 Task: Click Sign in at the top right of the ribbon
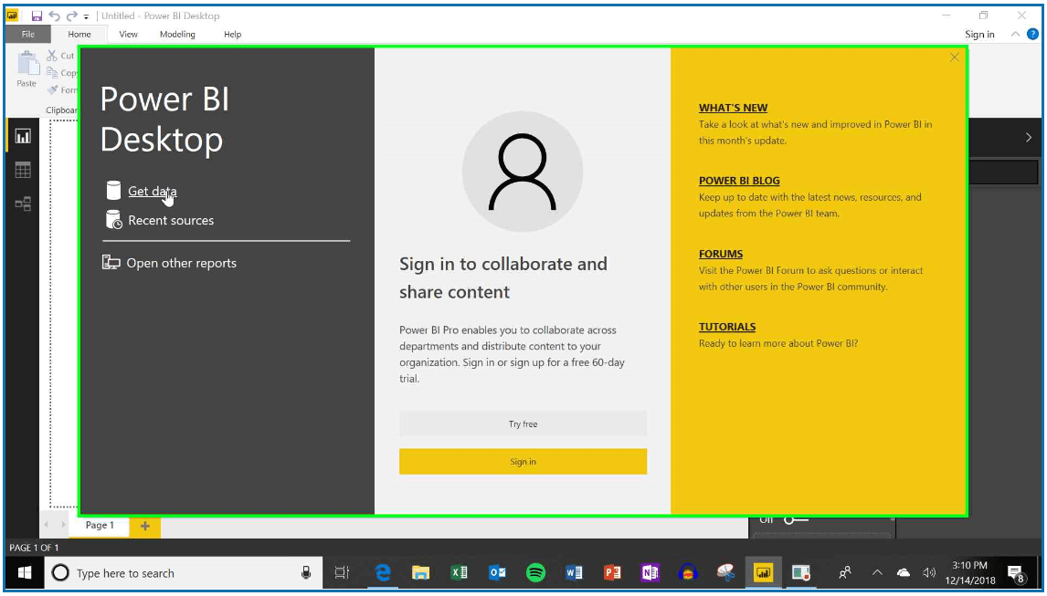click(979, 34)
